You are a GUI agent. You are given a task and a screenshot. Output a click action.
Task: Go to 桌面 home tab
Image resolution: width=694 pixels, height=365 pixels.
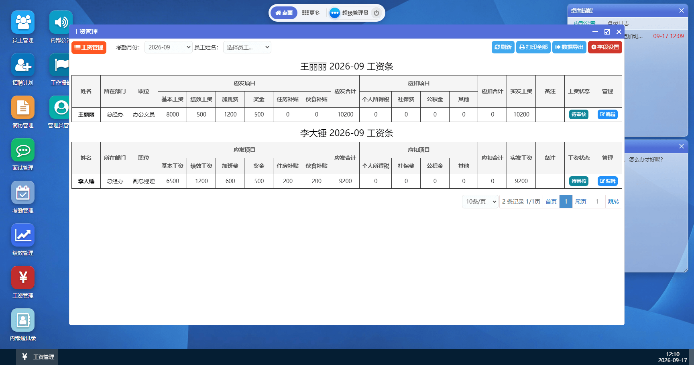(284, 13)
